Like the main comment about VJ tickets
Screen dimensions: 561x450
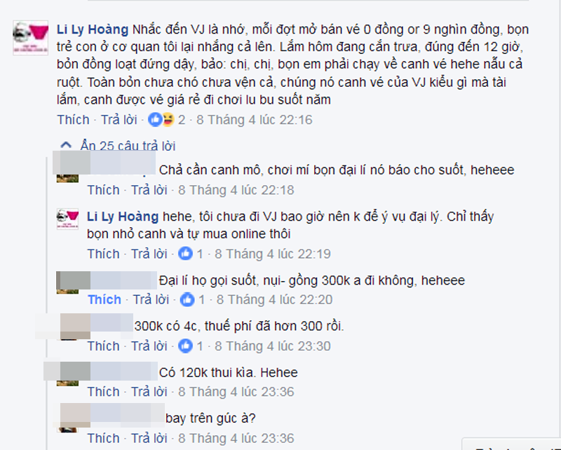[x=73, y=119]
